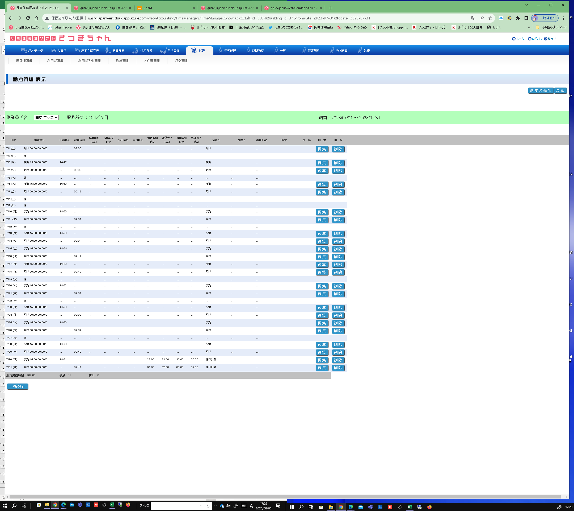Click 削除 for the 7/1 row
The image size is (574, 511).
pyautogui.click(x=338, y=149)
